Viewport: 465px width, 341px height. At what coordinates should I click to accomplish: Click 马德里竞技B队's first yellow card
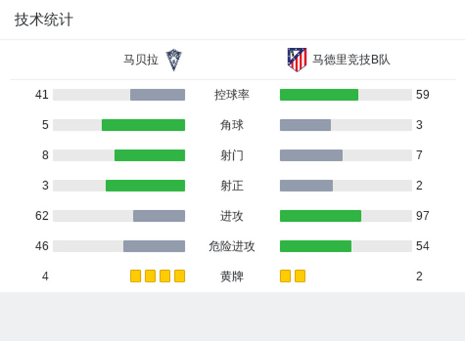pyautogui.click(x=285, y=276)
